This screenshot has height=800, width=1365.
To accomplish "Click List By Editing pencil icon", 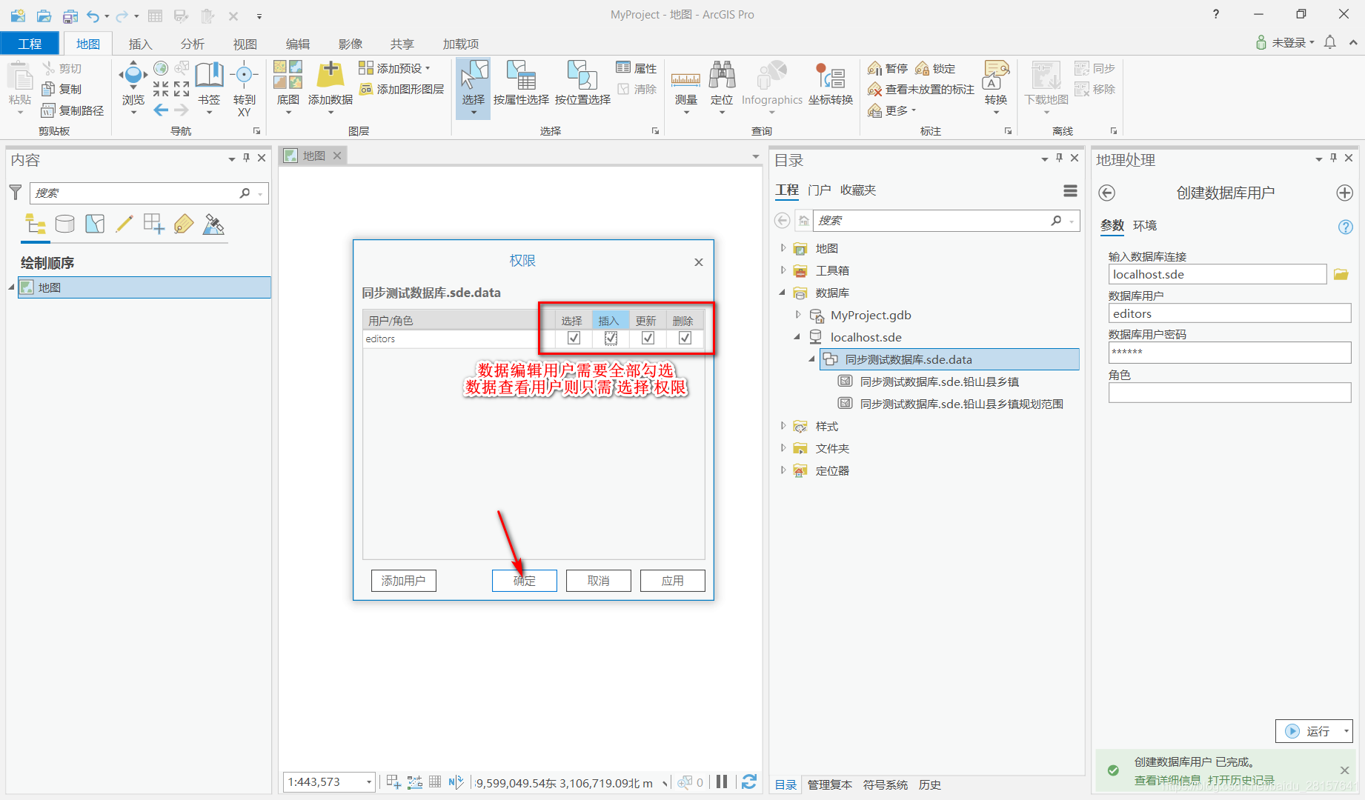I will coord(124,224).
